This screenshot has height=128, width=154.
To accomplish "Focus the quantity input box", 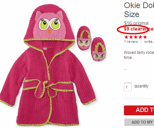I will [128, 87].
